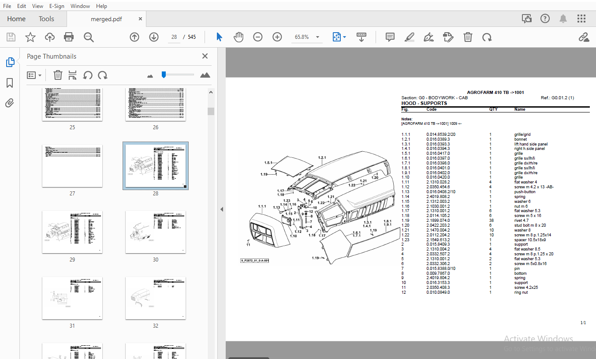Zoom in with the plus icon

(x=277, y=37)
